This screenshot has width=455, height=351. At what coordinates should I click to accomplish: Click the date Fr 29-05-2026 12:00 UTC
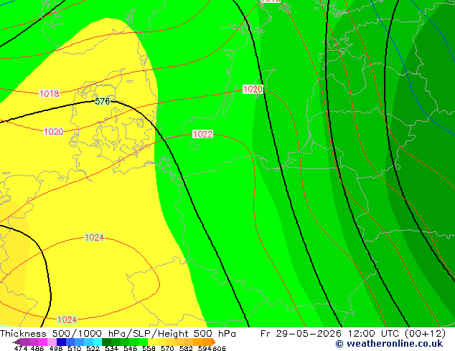[331, 334]
